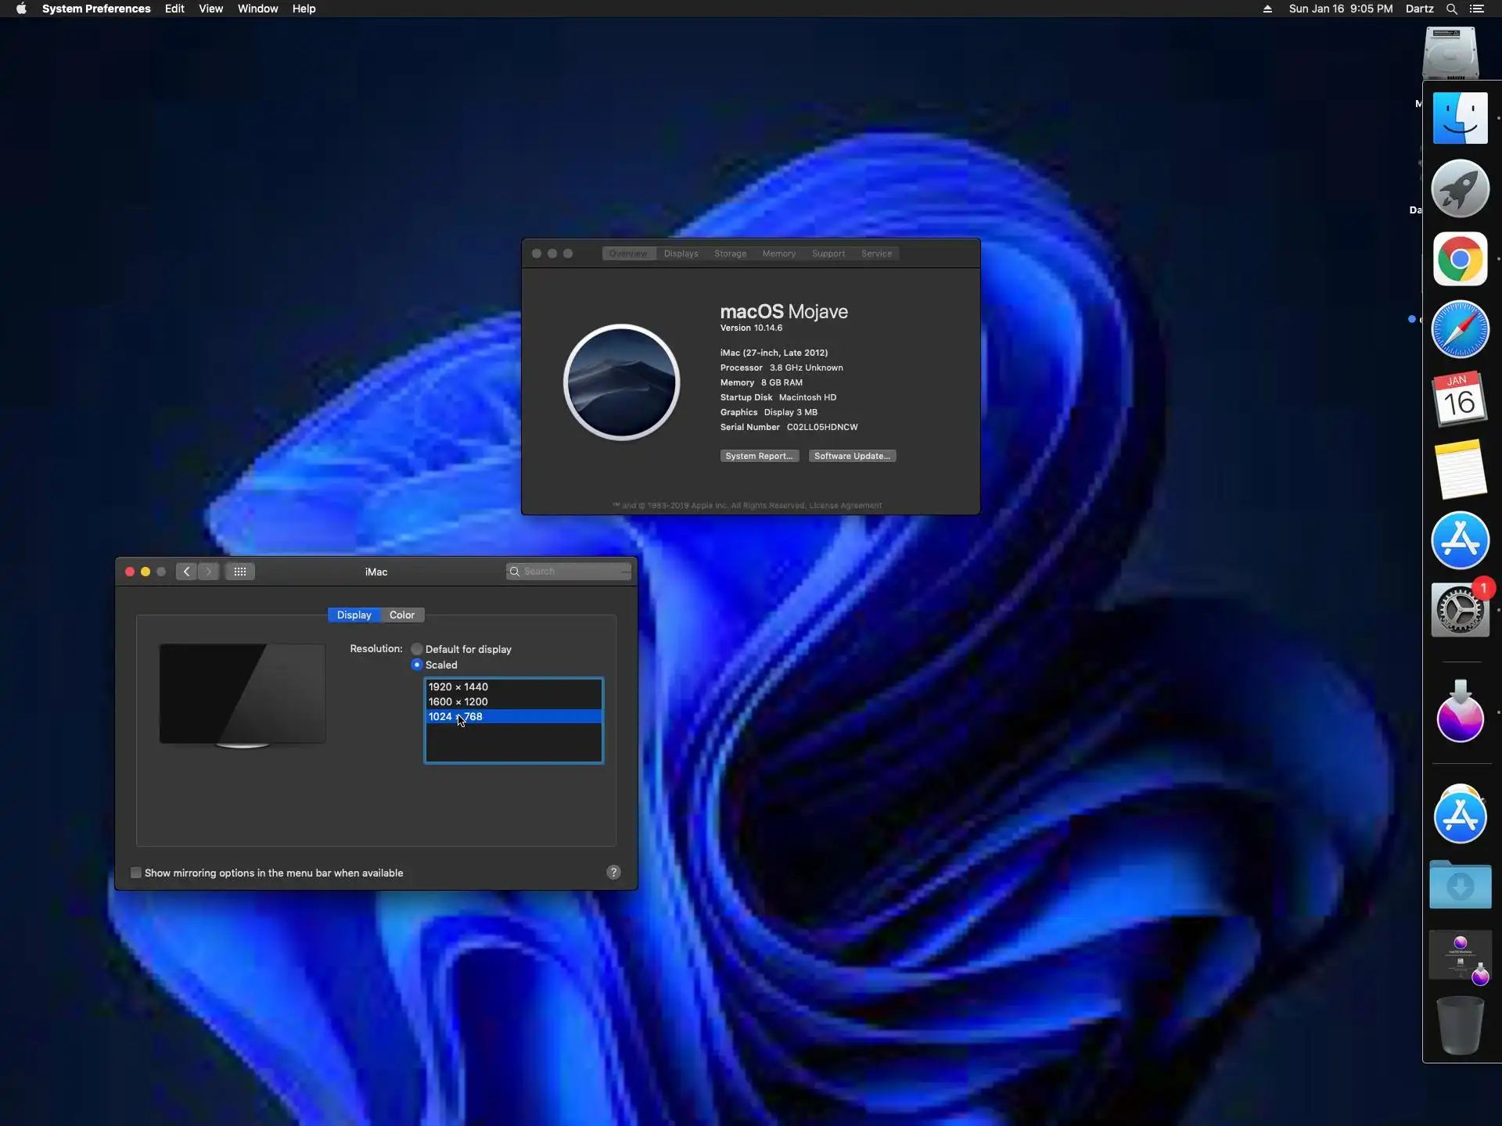The image size is (1502, 1126).
Task: Open the Calendar app showing Jan 16
Action: pos(1460,400)
